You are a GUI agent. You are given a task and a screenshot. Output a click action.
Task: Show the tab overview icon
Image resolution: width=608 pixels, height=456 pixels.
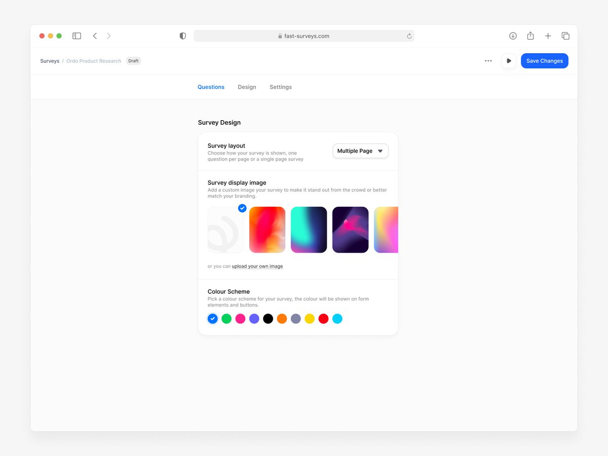[x=565, y=36]
